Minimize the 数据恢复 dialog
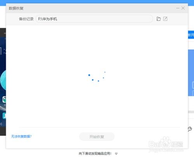 click(x=178, y=8)
